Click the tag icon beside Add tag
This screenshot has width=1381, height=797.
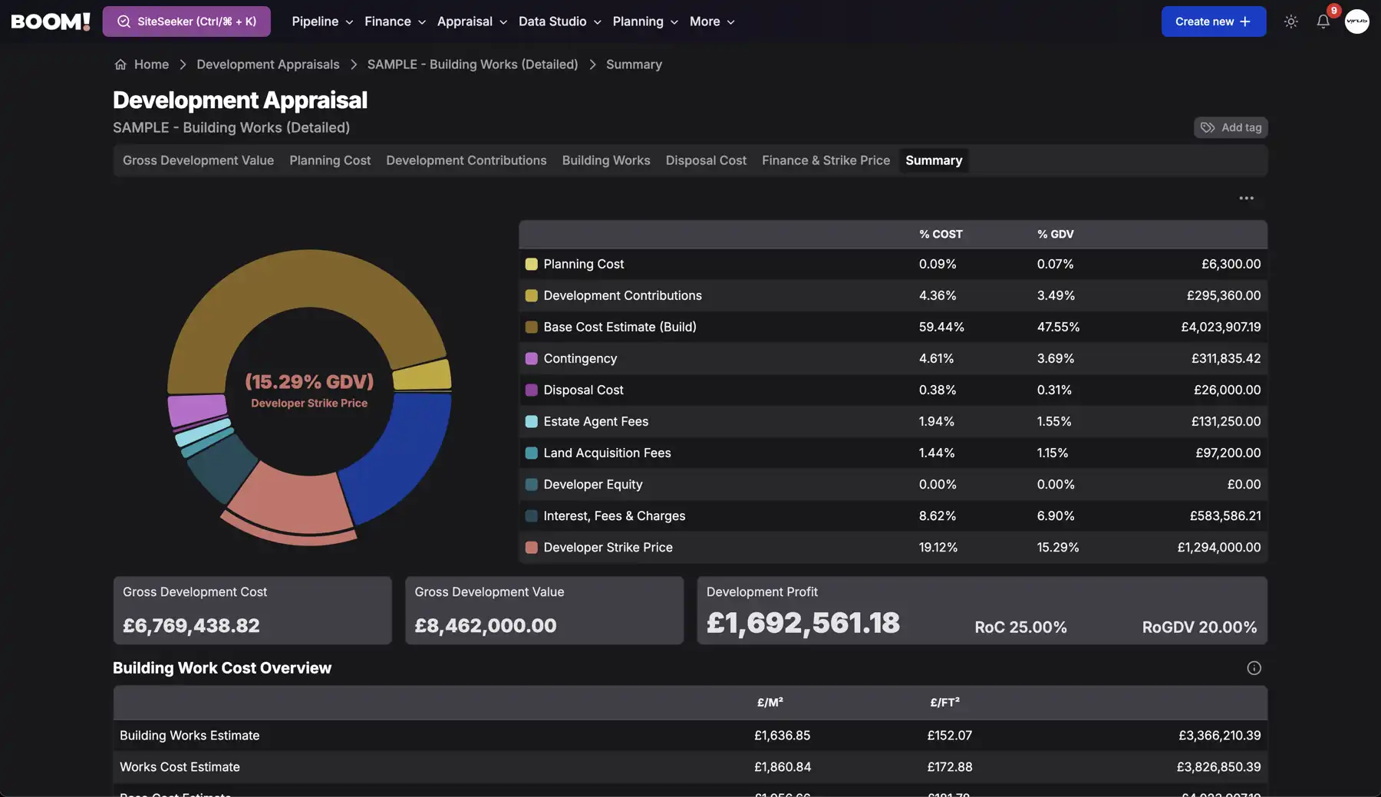(x=1208, y=127)
